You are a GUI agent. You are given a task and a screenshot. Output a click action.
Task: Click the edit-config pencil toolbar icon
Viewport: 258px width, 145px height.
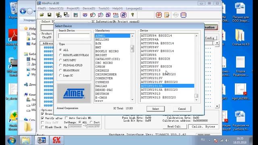[166, 15]
